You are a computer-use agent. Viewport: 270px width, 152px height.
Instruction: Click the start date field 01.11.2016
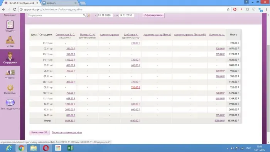tap(105, 15)
